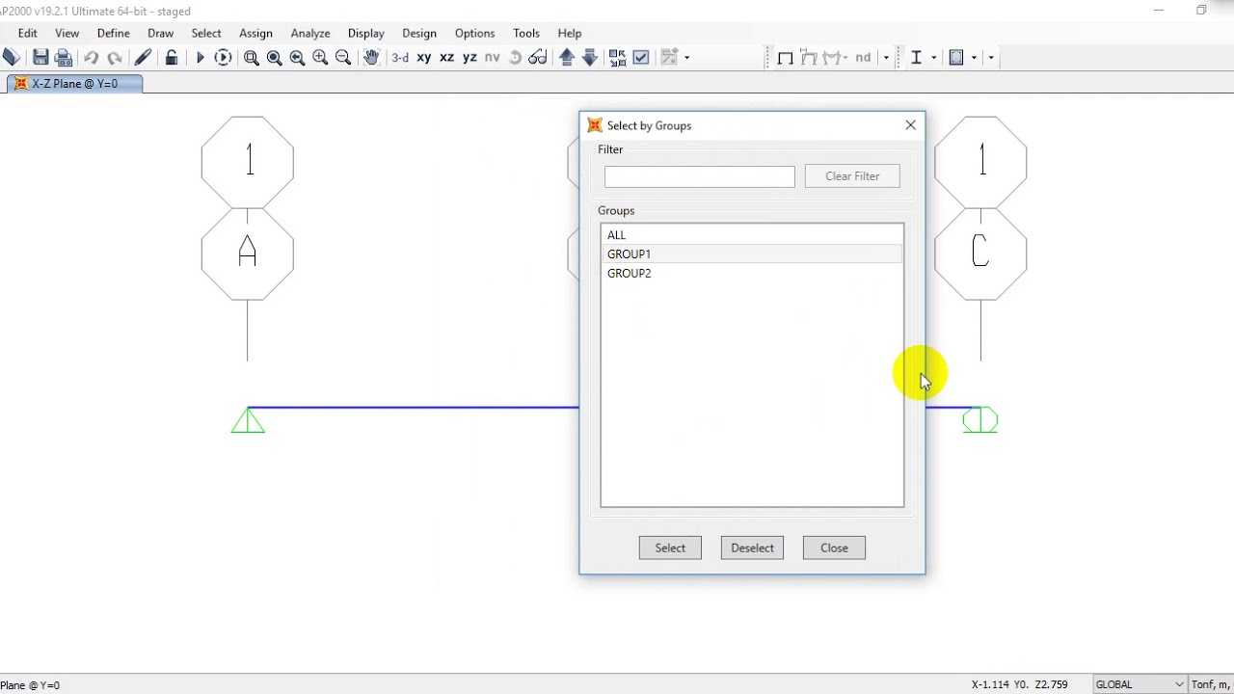Click the Clear Filter button
This screenshot has height=694, width=1234.
pos(852,176)
